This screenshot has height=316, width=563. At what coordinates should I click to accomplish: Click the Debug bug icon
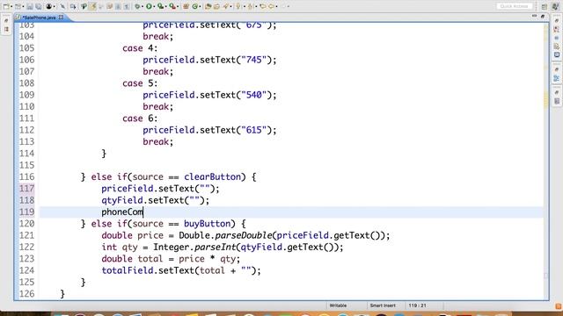[x=137, y=6]
